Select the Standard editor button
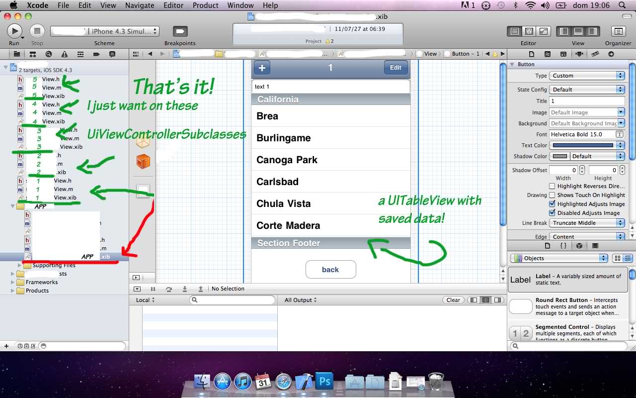The width and height of the screenshot is (636, 398). [514, 31]
